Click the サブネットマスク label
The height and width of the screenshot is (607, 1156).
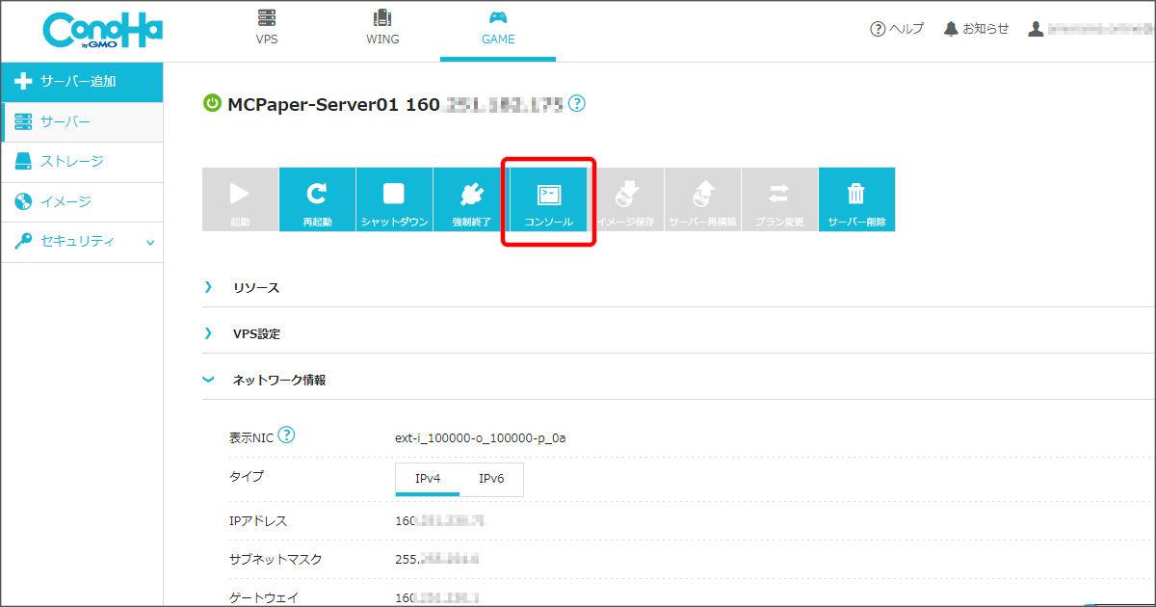pos(276,559)
